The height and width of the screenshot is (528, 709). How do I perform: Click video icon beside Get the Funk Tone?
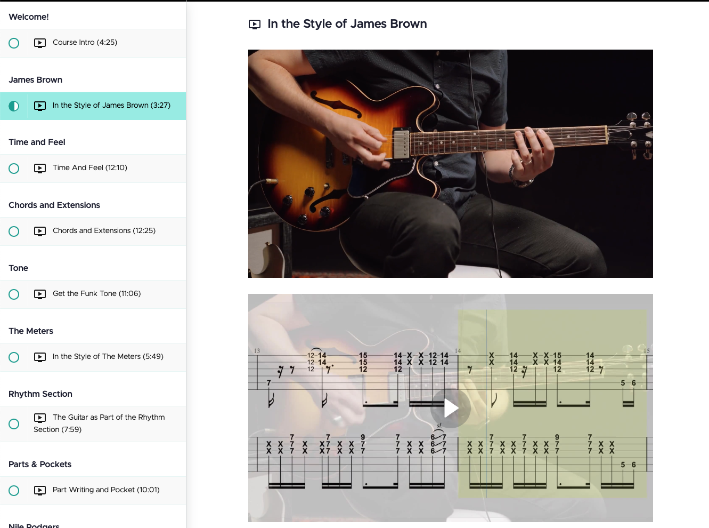coord(40,294)
